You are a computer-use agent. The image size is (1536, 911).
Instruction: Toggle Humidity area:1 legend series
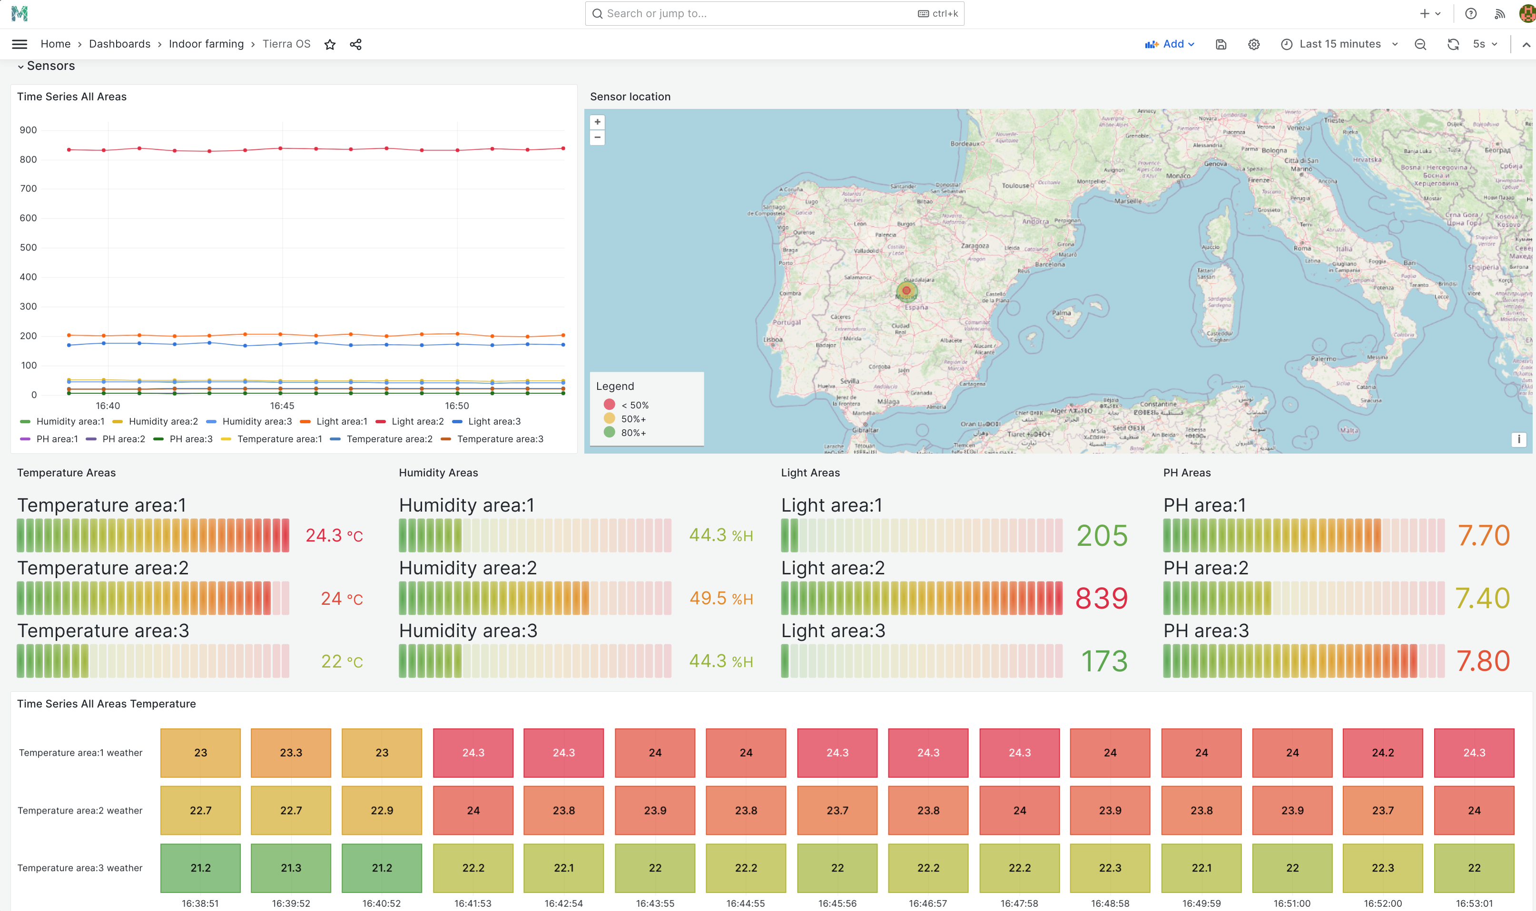70,421
